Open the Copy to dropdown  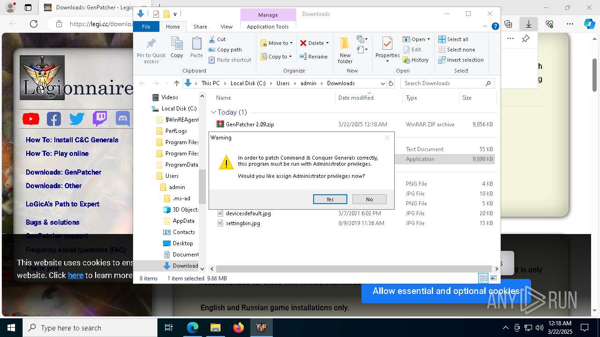[x=277, y=57]
